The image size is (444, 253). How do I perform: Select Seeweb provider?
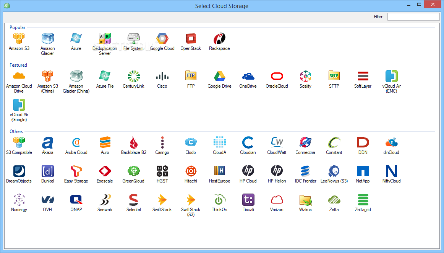pos(105,200)
